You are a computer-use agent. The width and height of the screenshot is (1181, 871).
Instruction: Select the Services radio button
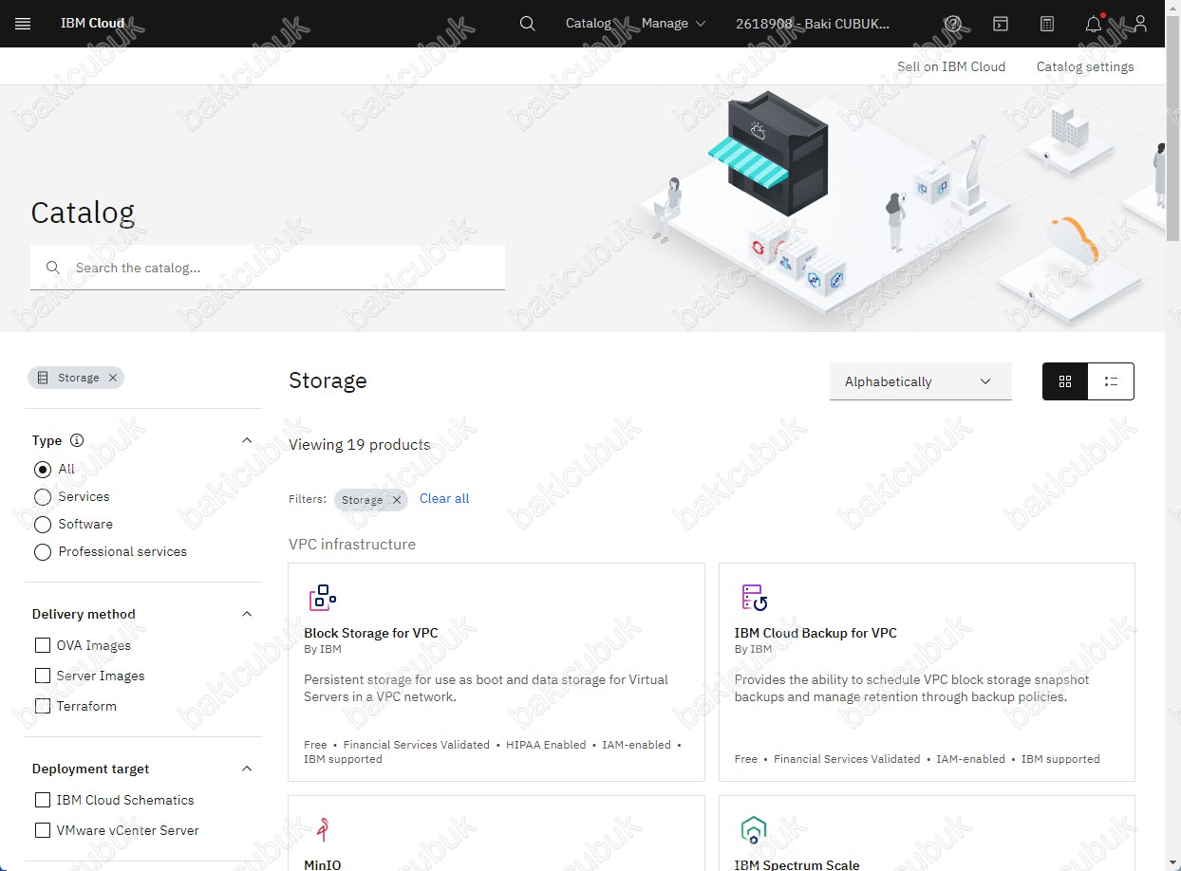pos(43,496)
